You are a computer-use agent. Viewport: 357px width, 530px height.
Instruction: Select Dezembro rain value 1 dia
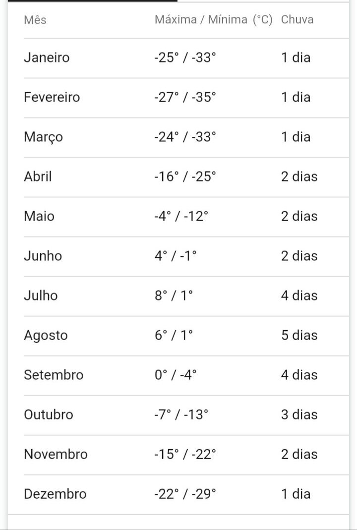click(x=296, y=494)
